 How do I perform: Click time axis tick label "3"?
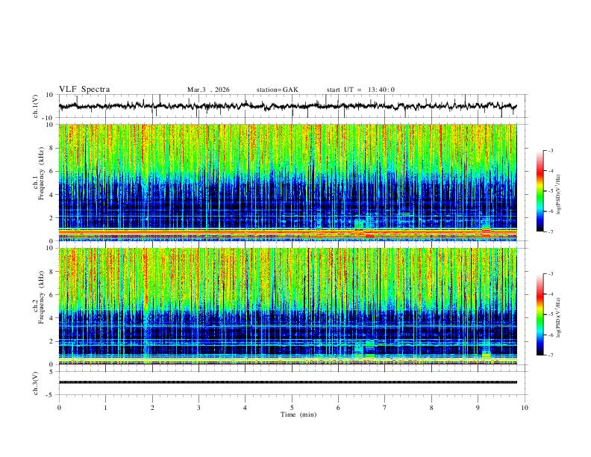pyautogui.click(x=198, y=408)
